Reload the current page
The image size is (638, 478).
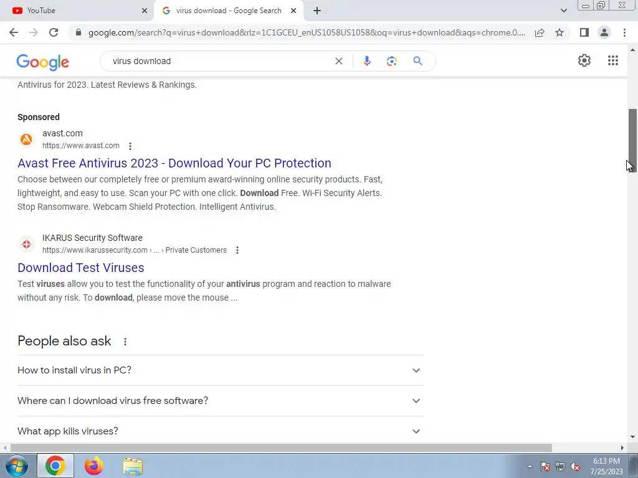54,32
